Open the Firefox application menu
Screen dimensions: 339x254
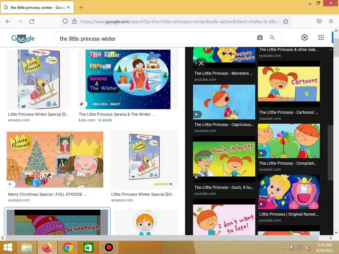pyautogui.click(x=331, y=21)
